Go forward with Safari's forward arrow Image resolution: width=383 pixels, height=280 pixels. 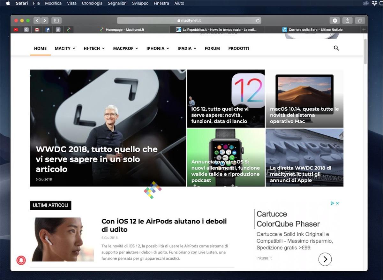(45, 20)
